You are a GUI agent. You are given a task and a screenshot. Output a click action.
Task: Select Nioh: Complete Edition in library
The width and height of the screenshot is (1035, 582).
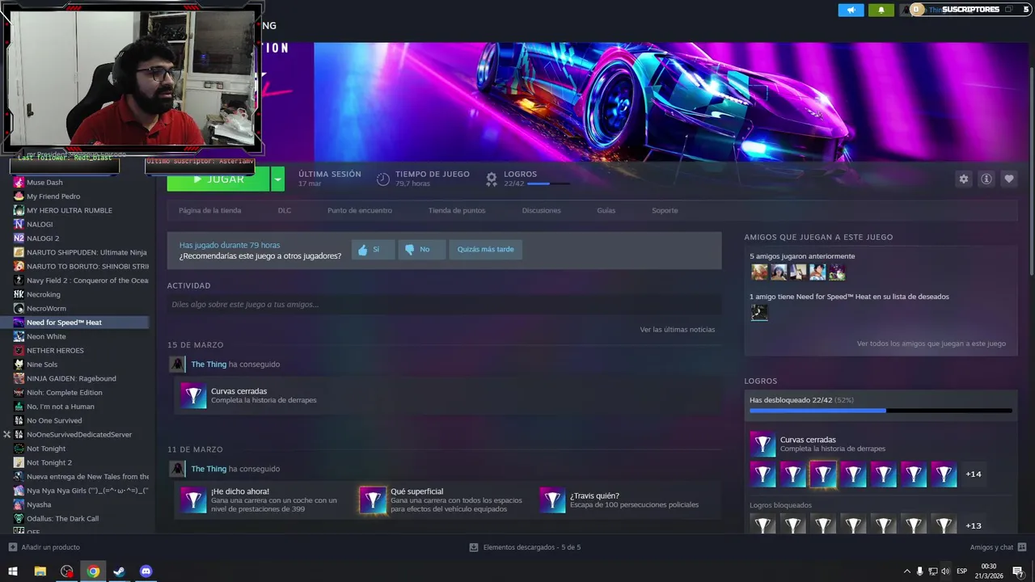click(x=65, y=393)
